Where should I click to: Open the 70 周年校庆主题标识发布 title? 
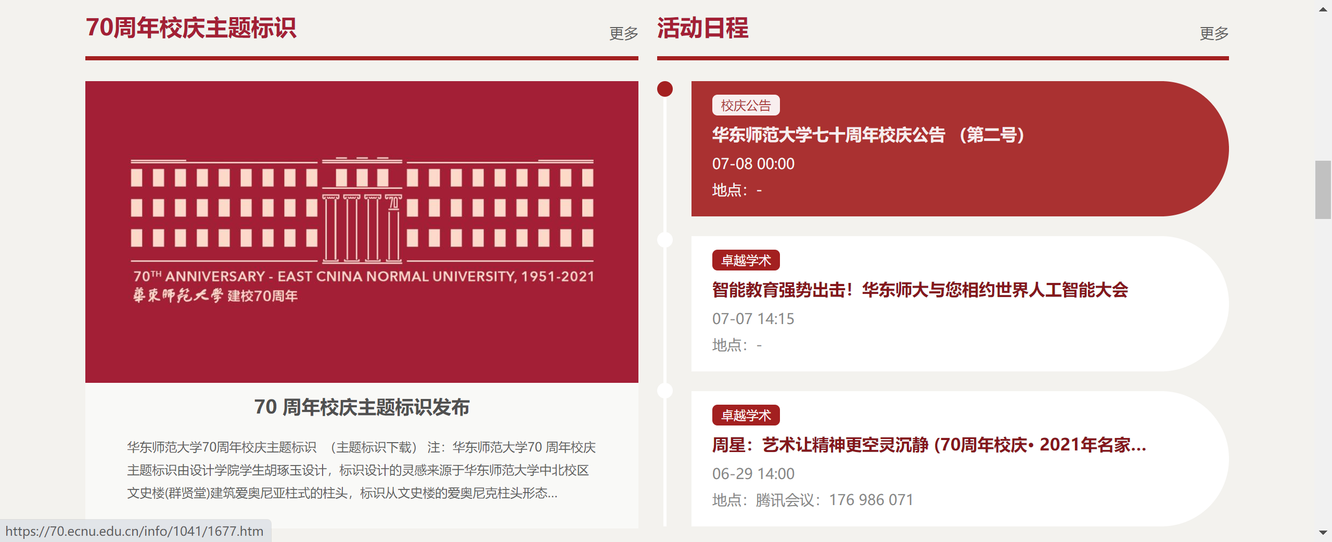[362, 407]
